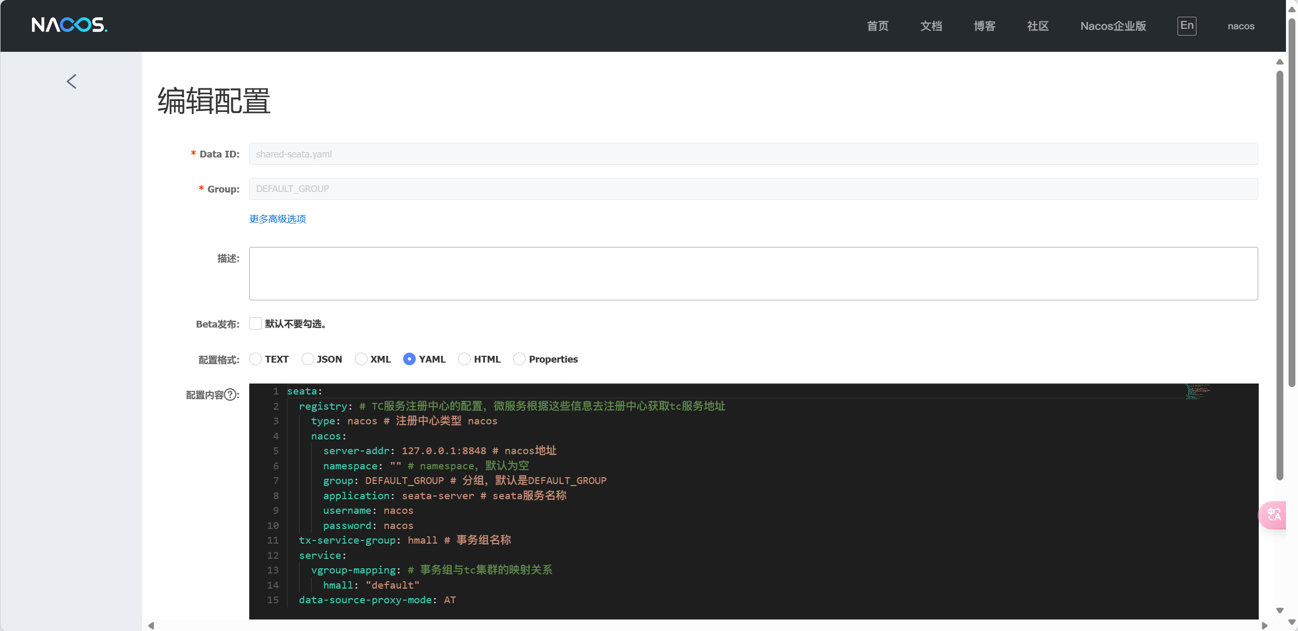This screenshot has height=631, width=1298.
Task: Click the horizontal scrollbar right arrow
Action: point(1264,626)
